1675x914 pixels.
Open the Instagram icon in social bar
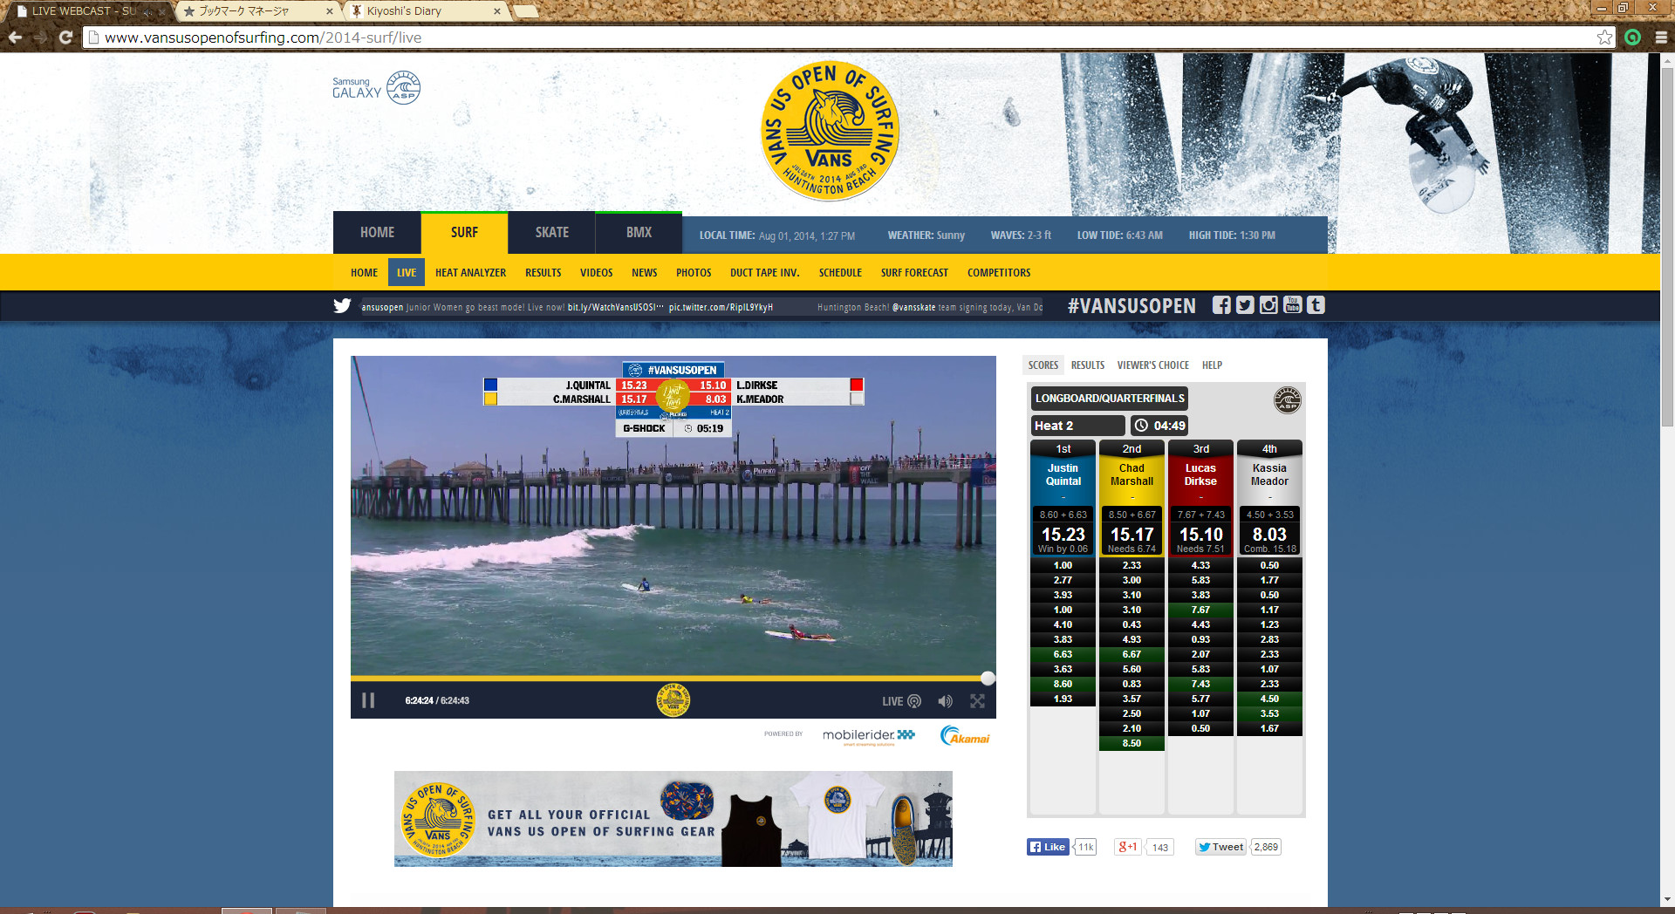pyautogui.click(x=1268, y=305)
